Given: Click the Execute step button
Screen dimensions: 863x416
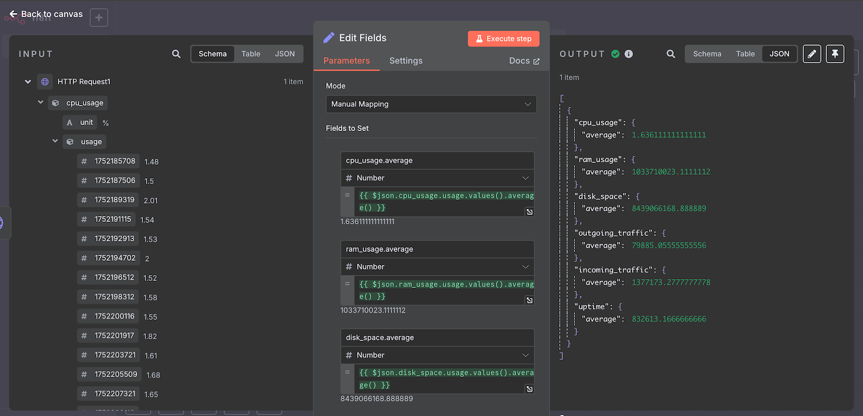Looking at the screenshot, I should (503, 38).
